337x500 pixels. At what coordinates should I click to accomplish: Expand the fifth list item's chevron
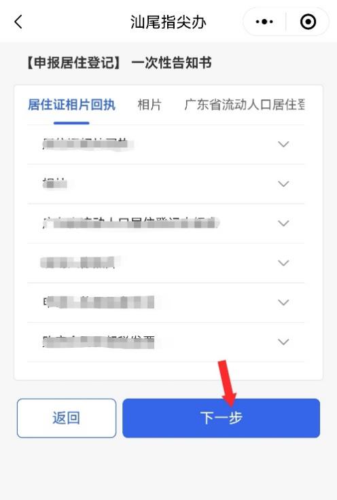(x=283, y=302)
